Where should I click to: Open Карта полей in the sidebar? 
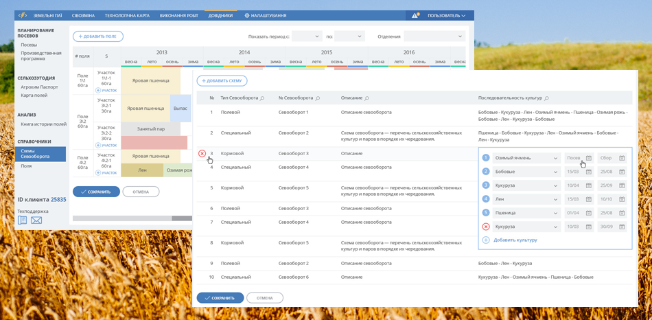coord(34,95)
